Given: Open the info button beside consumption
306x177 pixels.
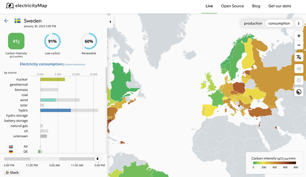Looking at the screenshot, I should tap(298, 23).
